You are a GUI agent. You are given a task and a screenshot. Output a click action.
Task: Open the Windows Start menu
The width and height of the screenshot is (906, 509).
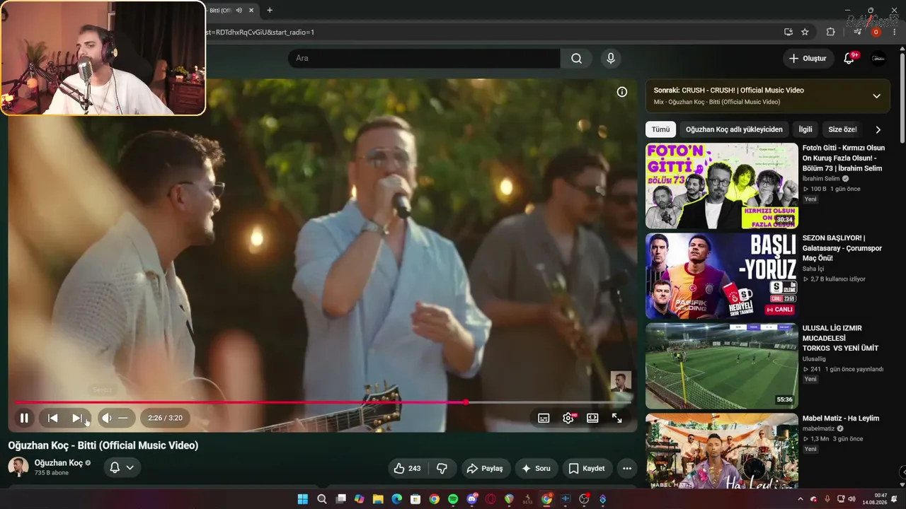pos(303,499)
